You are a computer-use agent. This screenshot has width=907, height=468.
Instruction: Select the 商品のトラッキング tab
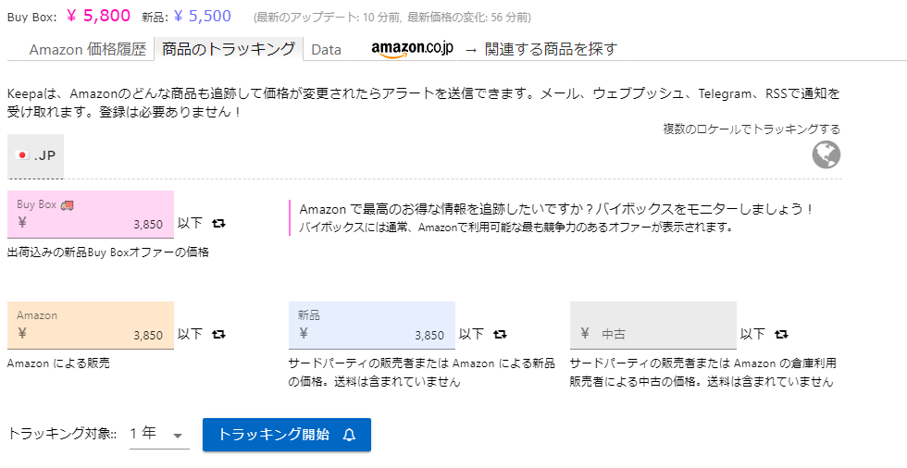pyautogui.click(x=229, y=49)
